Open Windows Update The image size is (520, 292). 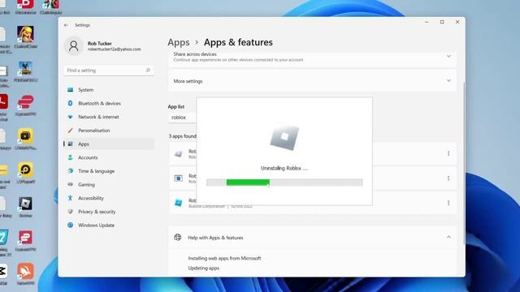click(x=109, y=225)
